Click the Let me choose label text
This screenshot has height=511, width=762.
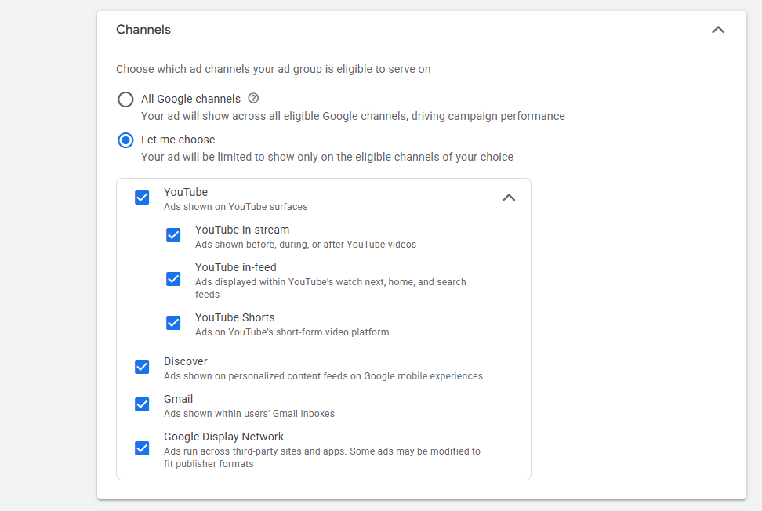178,140
